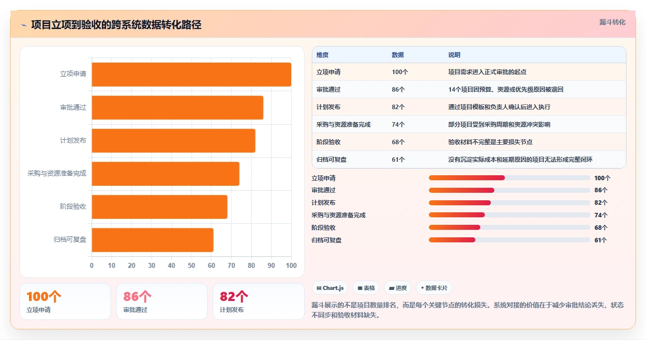Click 采购与资源准备完成 in the table's 维度 column

[x=344, y=125]
